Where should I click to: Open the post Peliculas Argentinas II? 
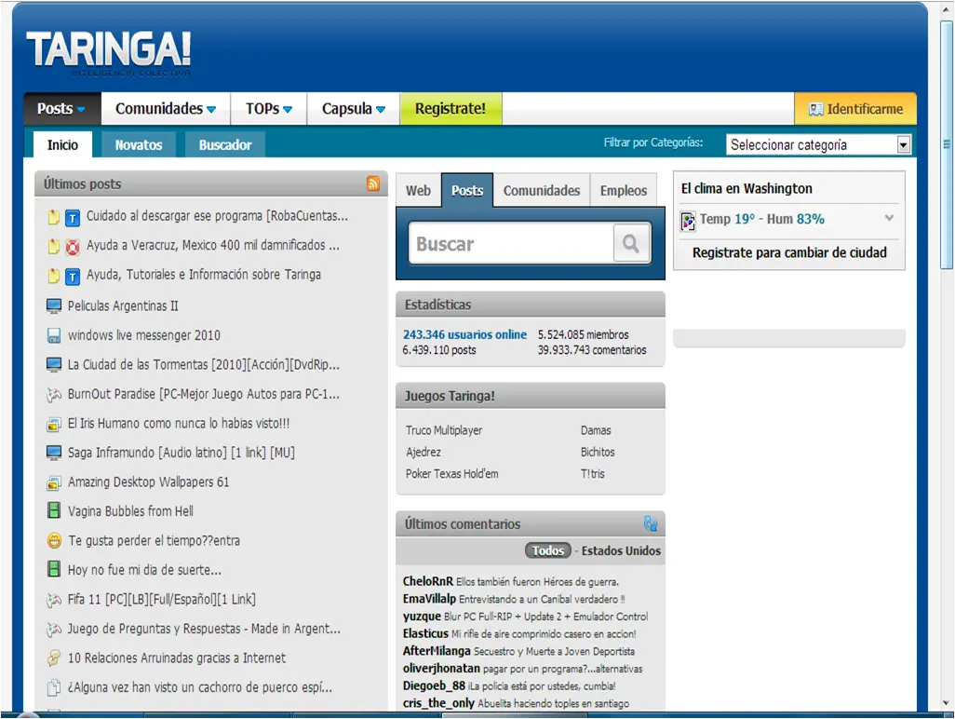[123, 305]
